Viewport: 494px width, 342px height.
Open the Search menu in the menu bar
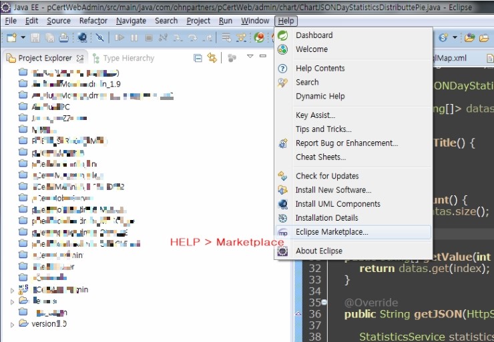coord(166,21)
